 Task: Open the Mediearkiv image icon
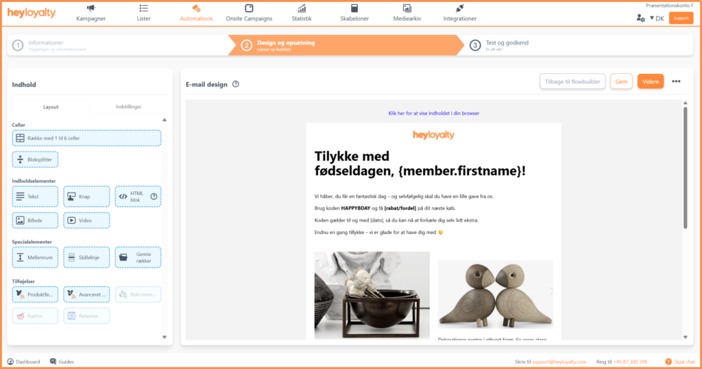coord(407,8)
